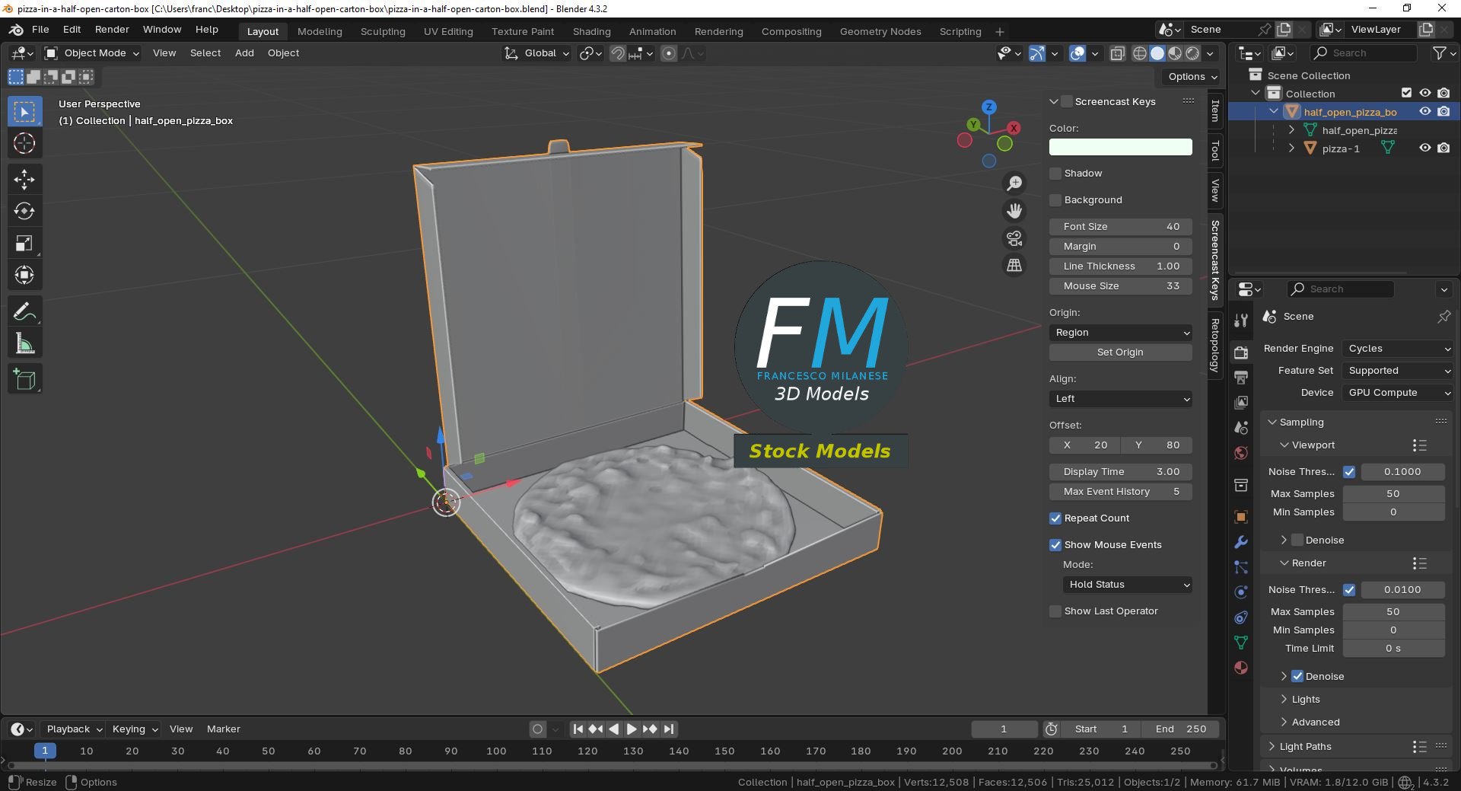Viewport: 1461px width, 791px height.
Task: Switch to the Shading workspace tab
Action: click(591, 31)
